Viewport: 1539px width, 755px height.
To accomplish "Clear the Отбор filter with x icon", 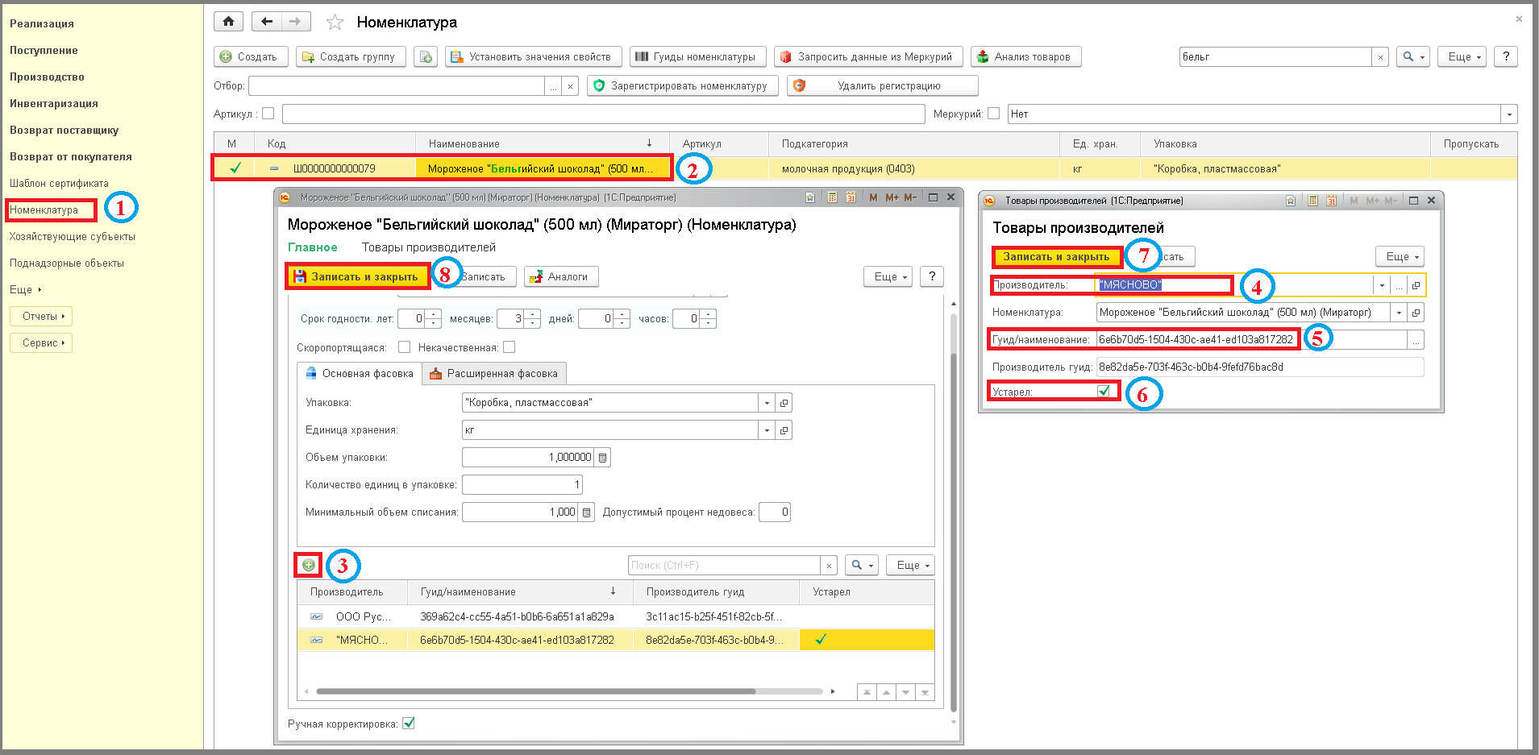I will pyautogui.click(x=570, y=86).
